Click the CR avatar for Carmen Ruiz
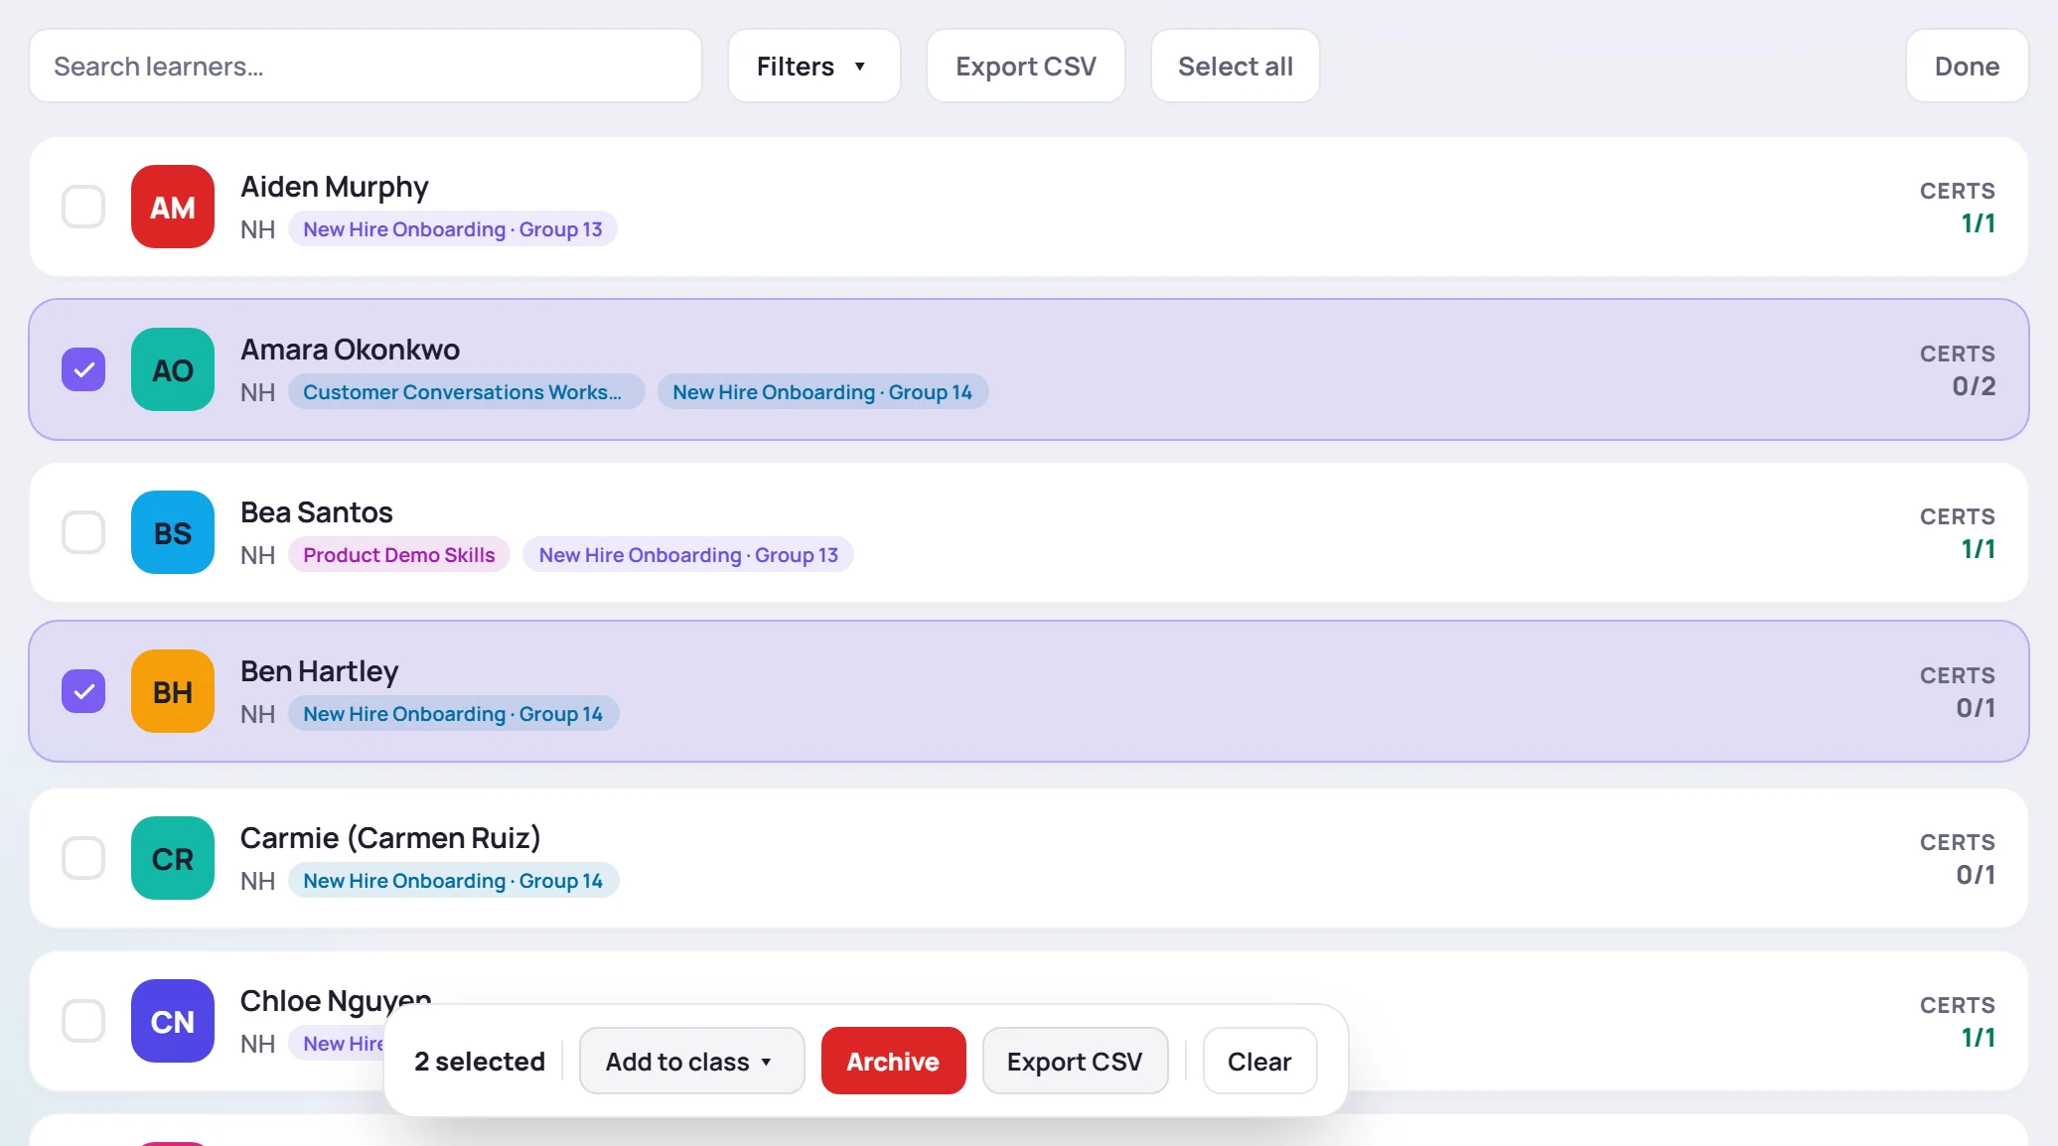Viewport: 2058px width, 1146px height. [173, 858]
